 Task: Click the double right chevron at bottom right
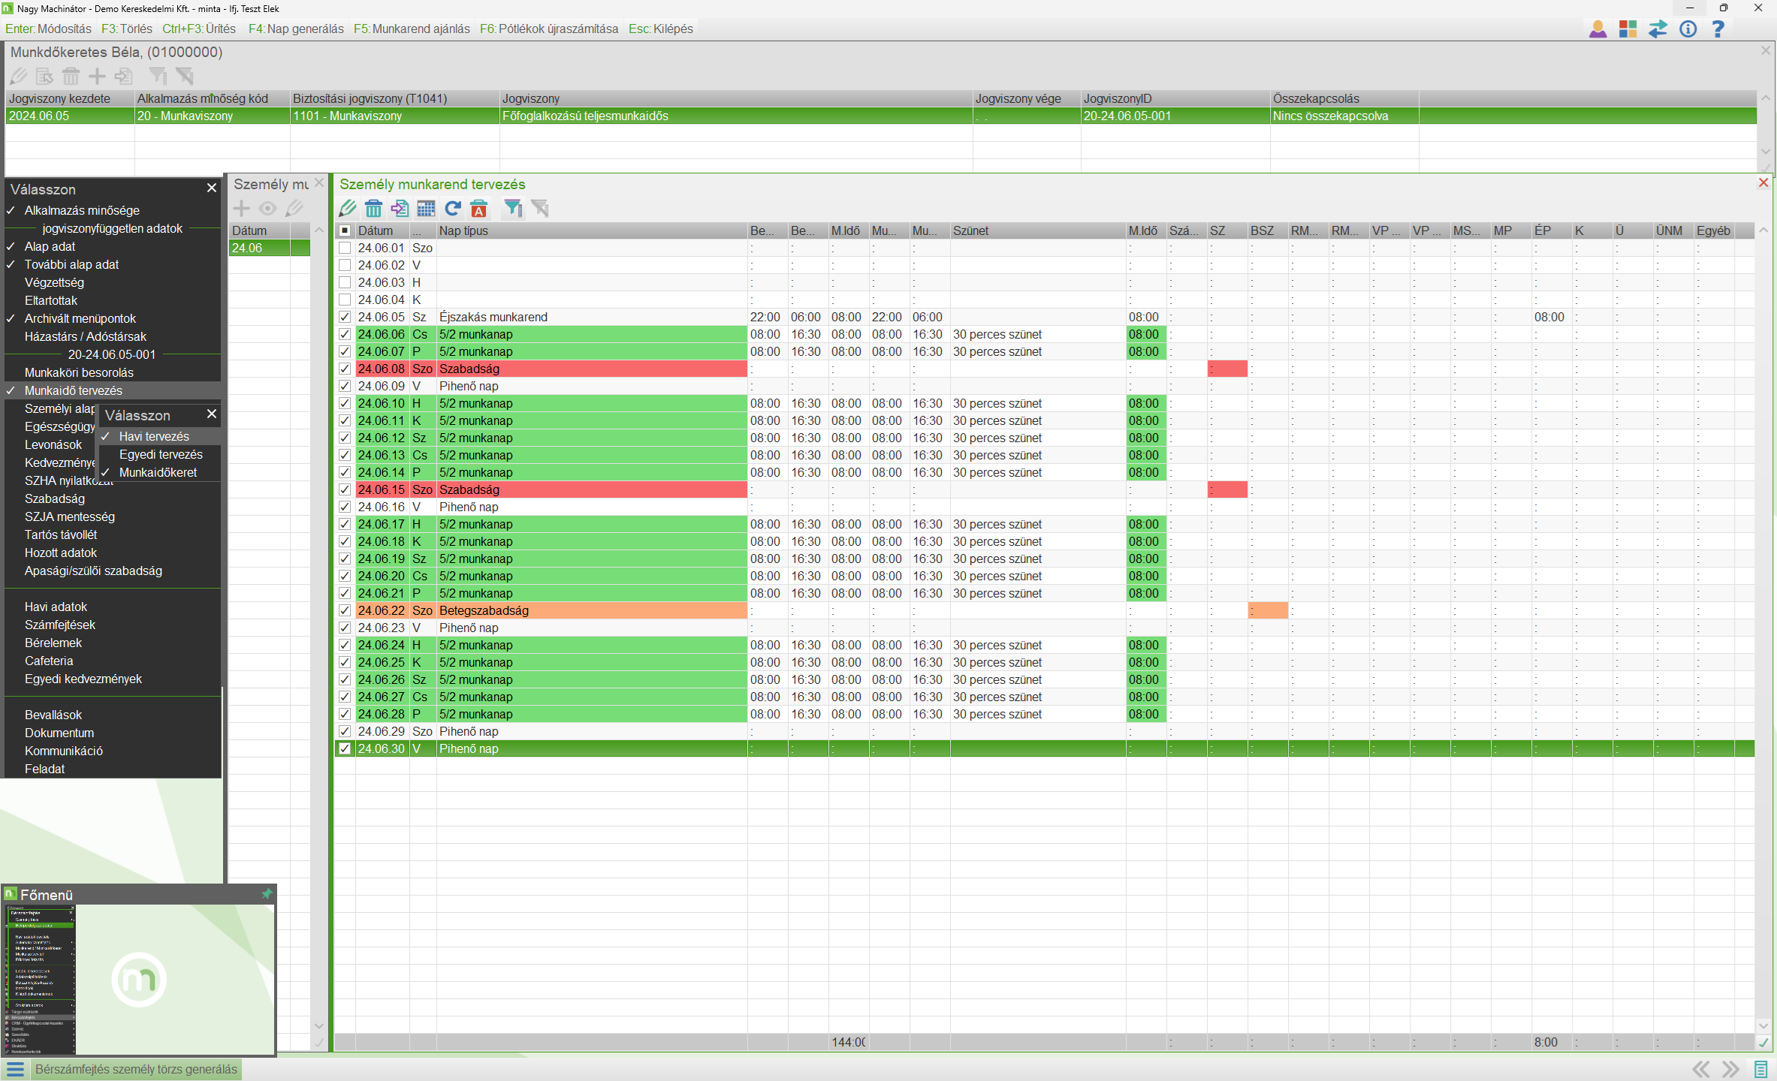click(x=1730, y=1069)
